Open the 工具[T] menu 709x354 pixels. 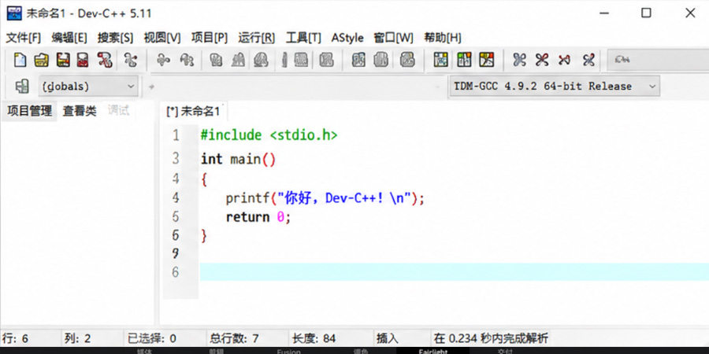(303, 38)
